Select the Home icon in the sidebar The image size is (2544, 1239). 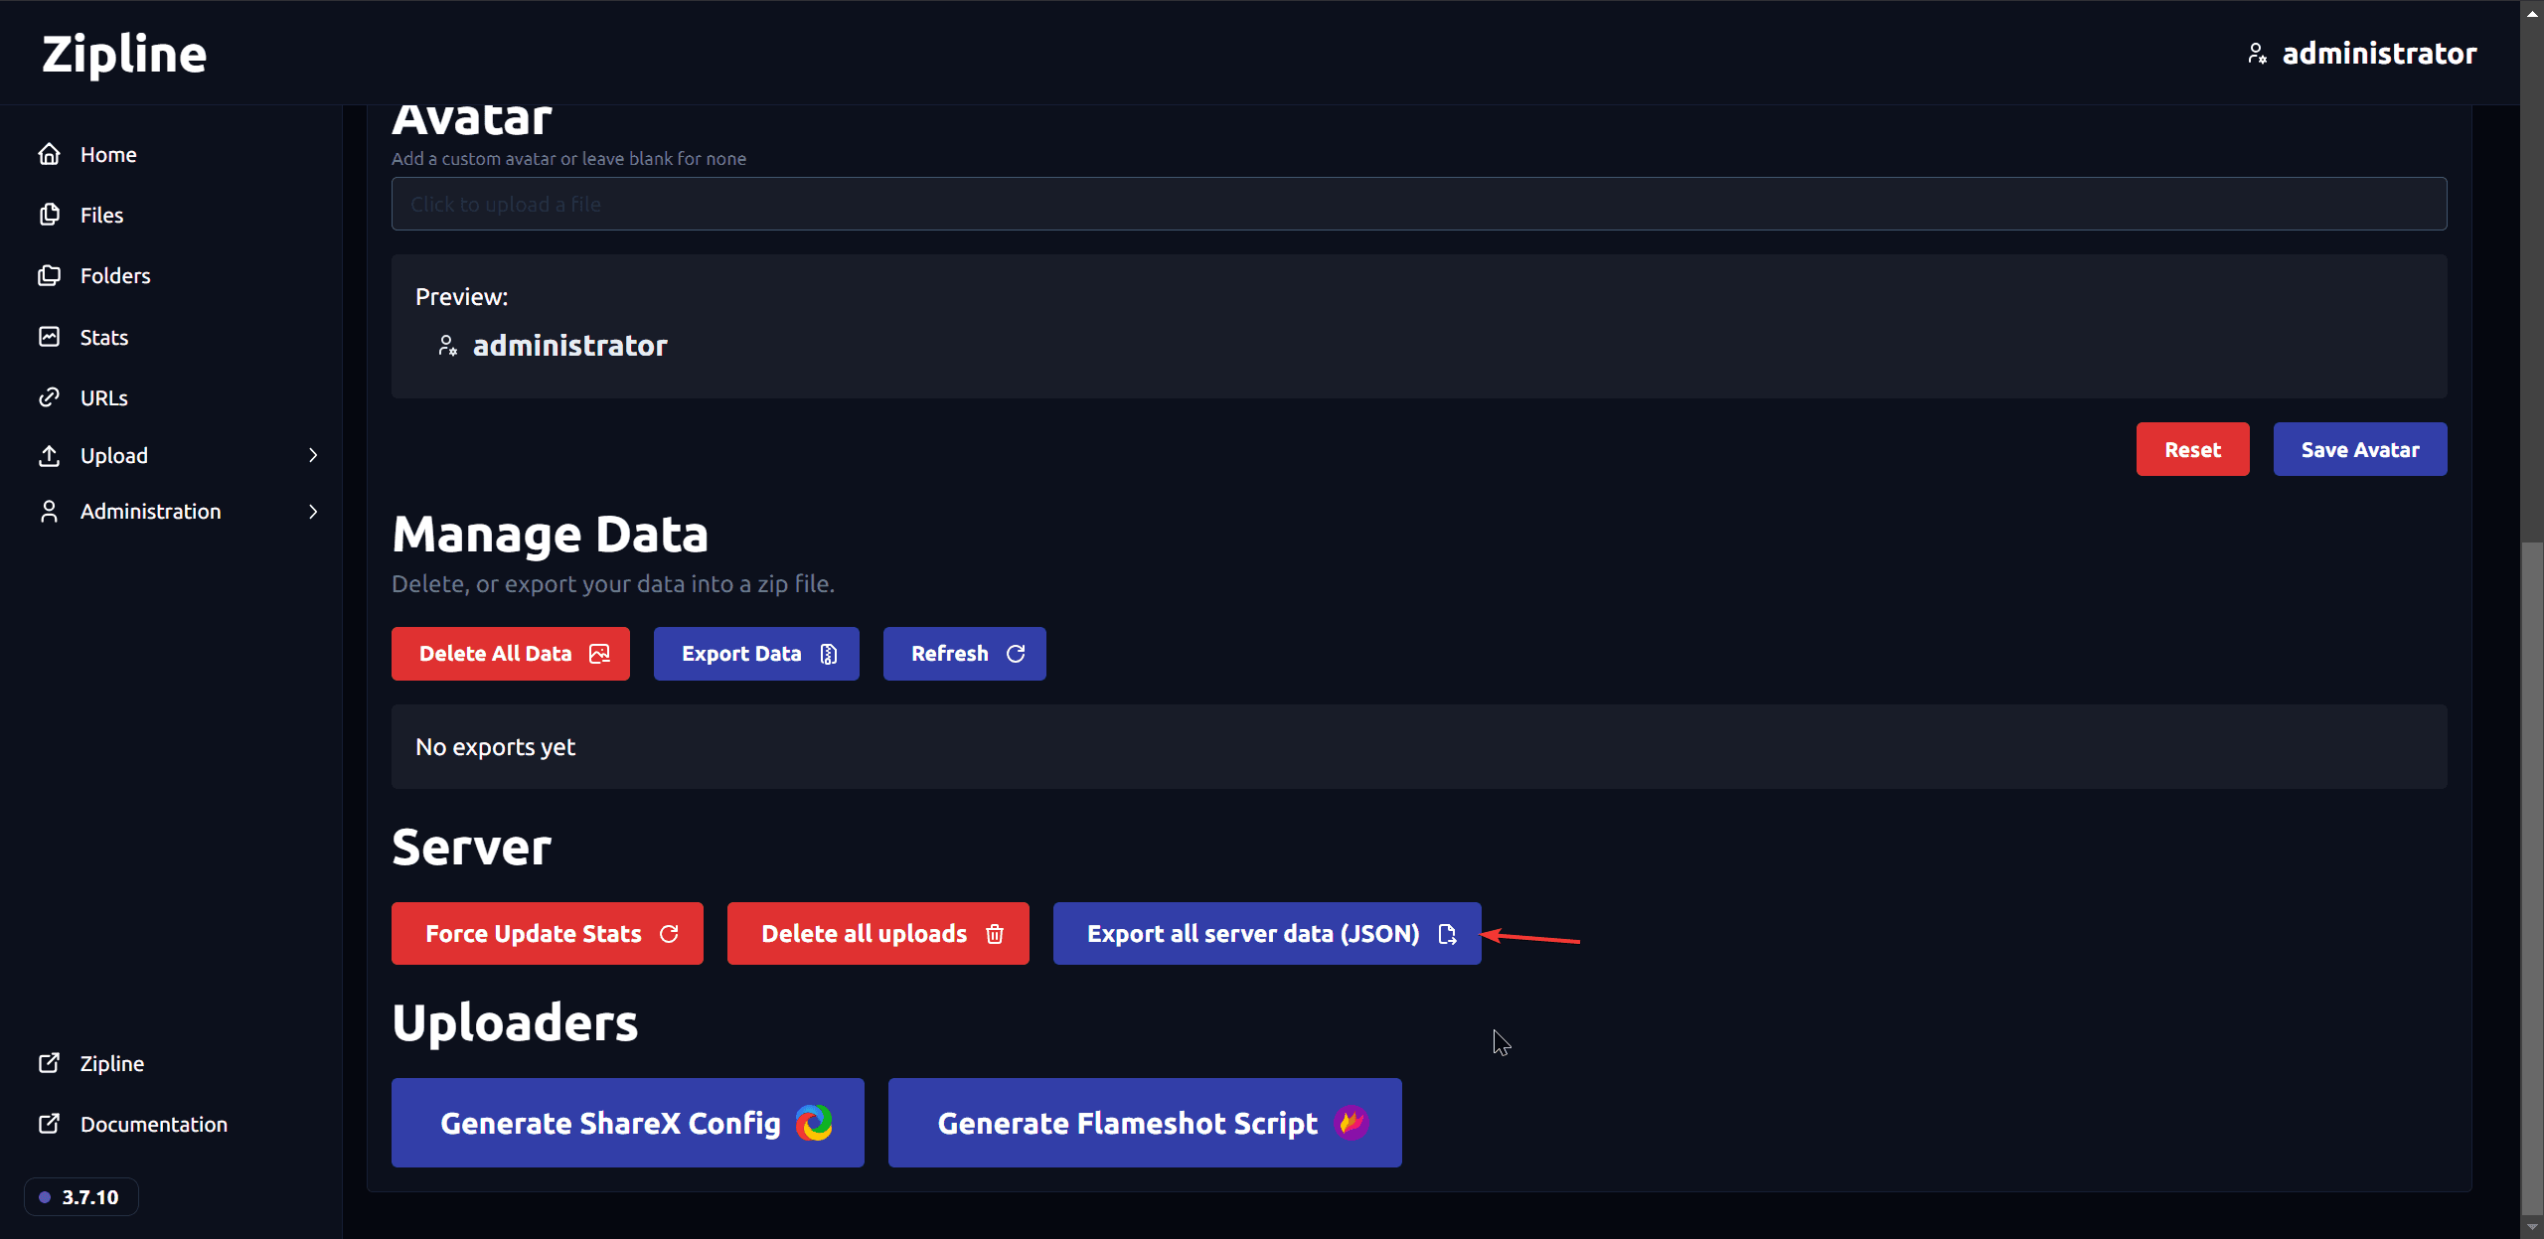[51, 154]
